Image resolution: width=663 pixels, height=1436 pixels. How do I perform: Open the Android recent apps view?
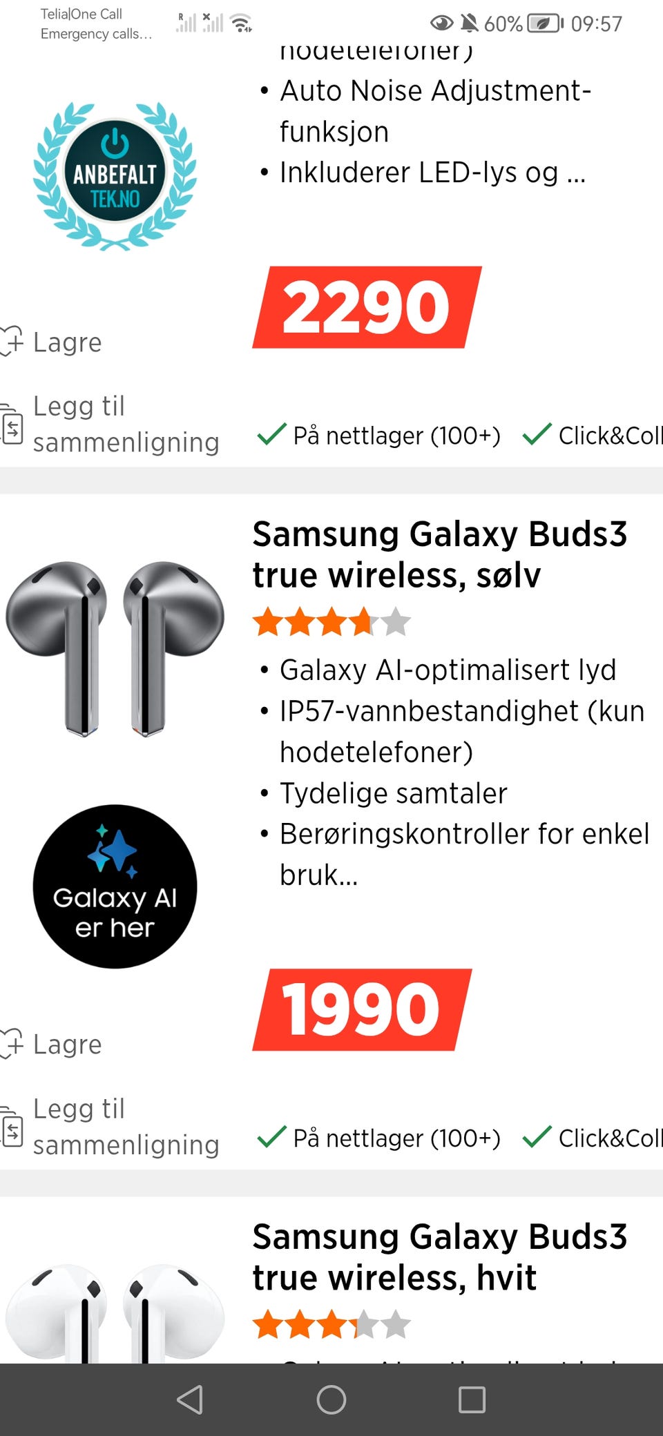click(x=473, y=1401)
